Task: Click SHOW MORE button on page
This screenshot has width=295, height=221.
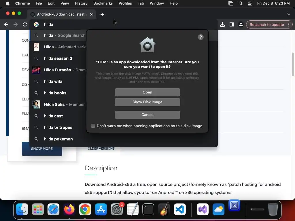Action: [x=42, y=149]
